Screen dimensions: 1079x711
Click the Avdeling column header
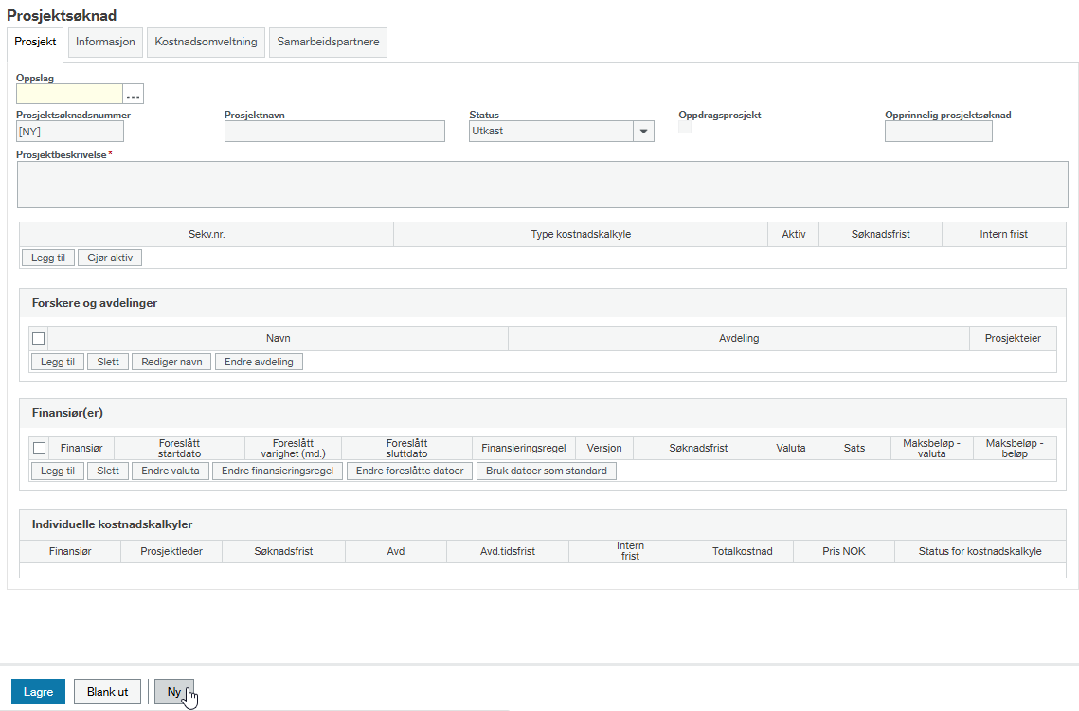[x=739, y=338]
